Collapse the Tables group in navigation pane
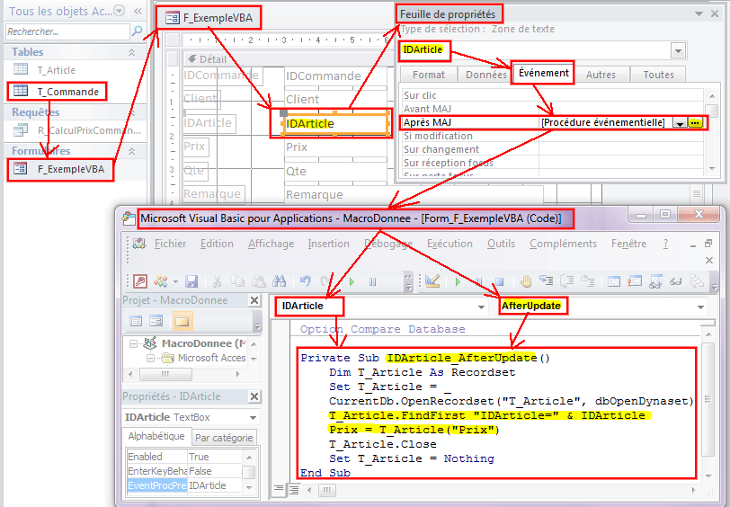The image size is (730, 507). point(132,53)
